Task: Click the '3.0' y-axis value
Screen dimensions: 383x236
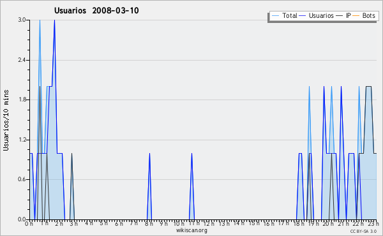Action: [x=22, y=20]
